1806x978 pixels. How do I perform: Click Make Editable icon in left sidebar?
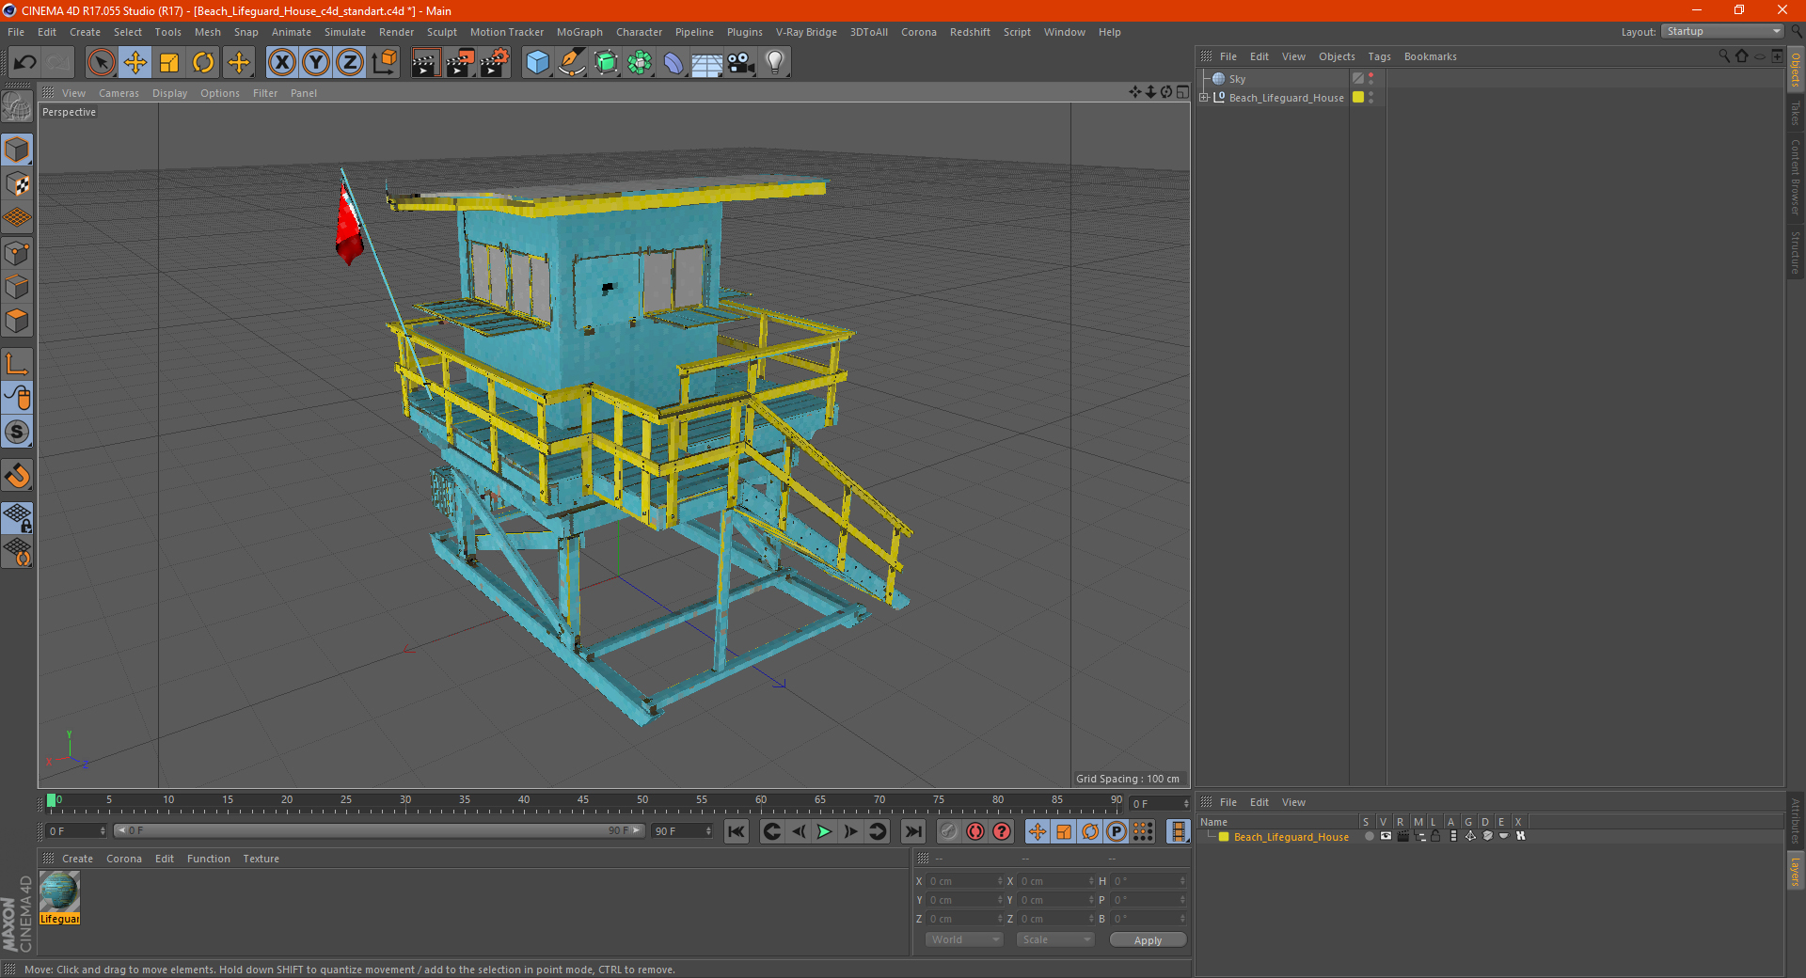pyautogui.click(x=17, y=107)
